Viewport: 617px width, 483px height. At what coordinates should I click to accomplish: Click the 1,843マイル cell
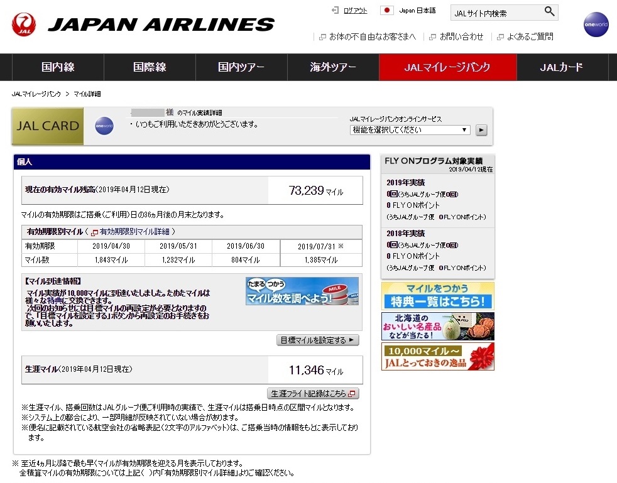[x=111, y=260]
